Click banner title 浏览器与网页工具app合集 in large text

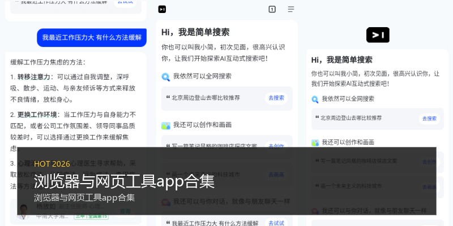coord(124,181)
